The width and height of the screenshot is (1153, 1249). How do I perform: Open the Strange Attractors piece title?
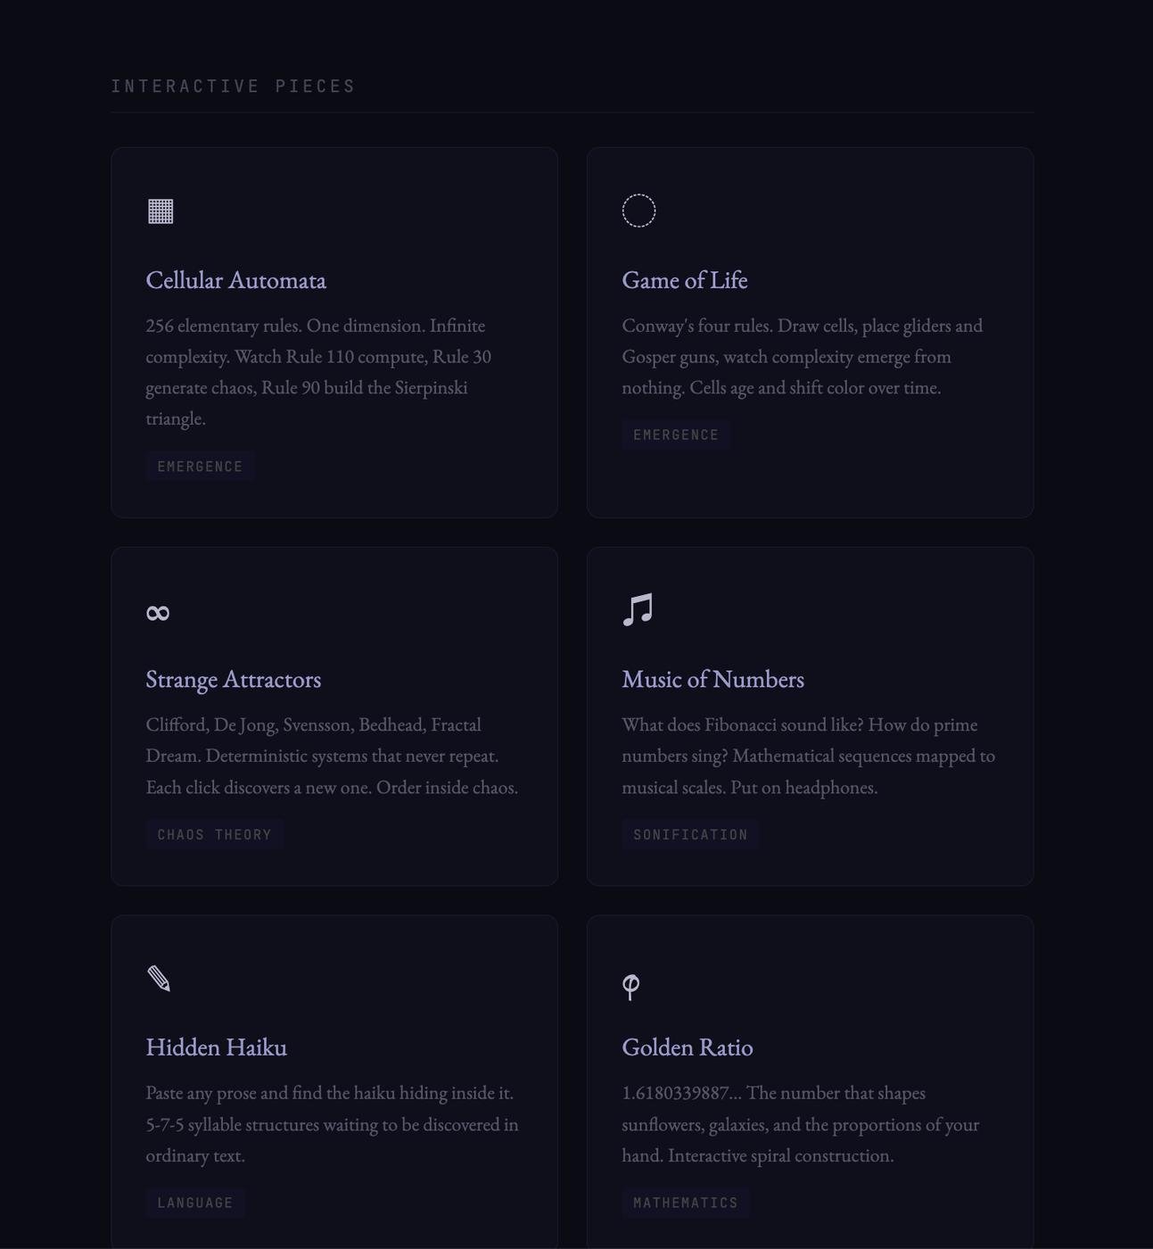233,679
